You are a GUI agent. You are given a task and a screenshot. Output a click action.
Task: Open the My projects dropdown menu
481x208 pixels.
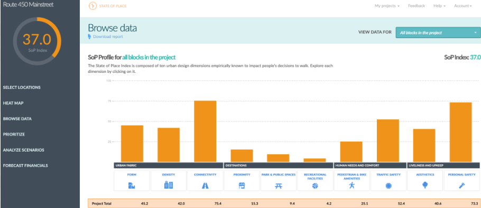tap(387, 6)
